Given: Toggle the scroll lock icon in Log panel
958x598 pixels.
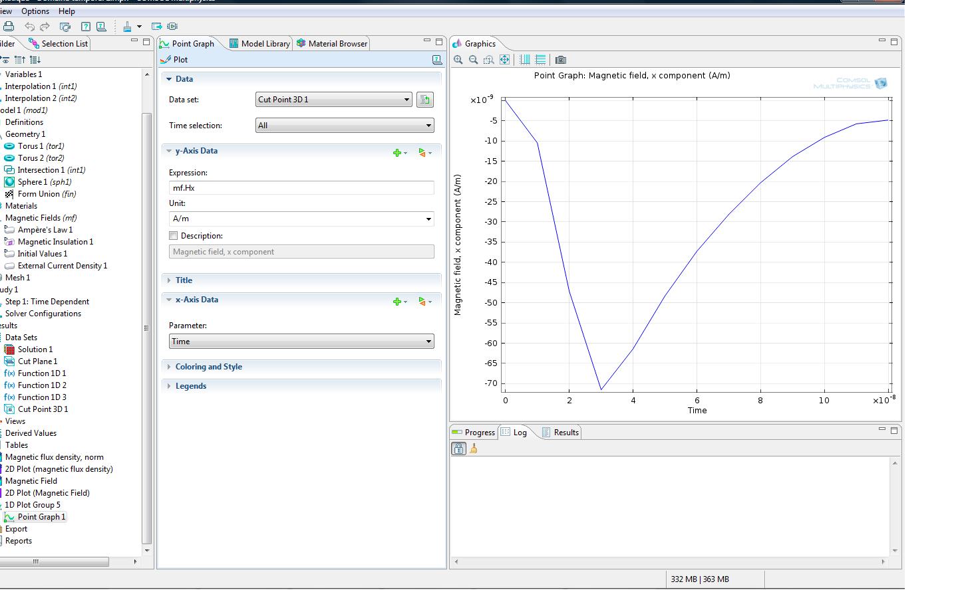Looking at the screenshot, I should click(x=458, y=448).
